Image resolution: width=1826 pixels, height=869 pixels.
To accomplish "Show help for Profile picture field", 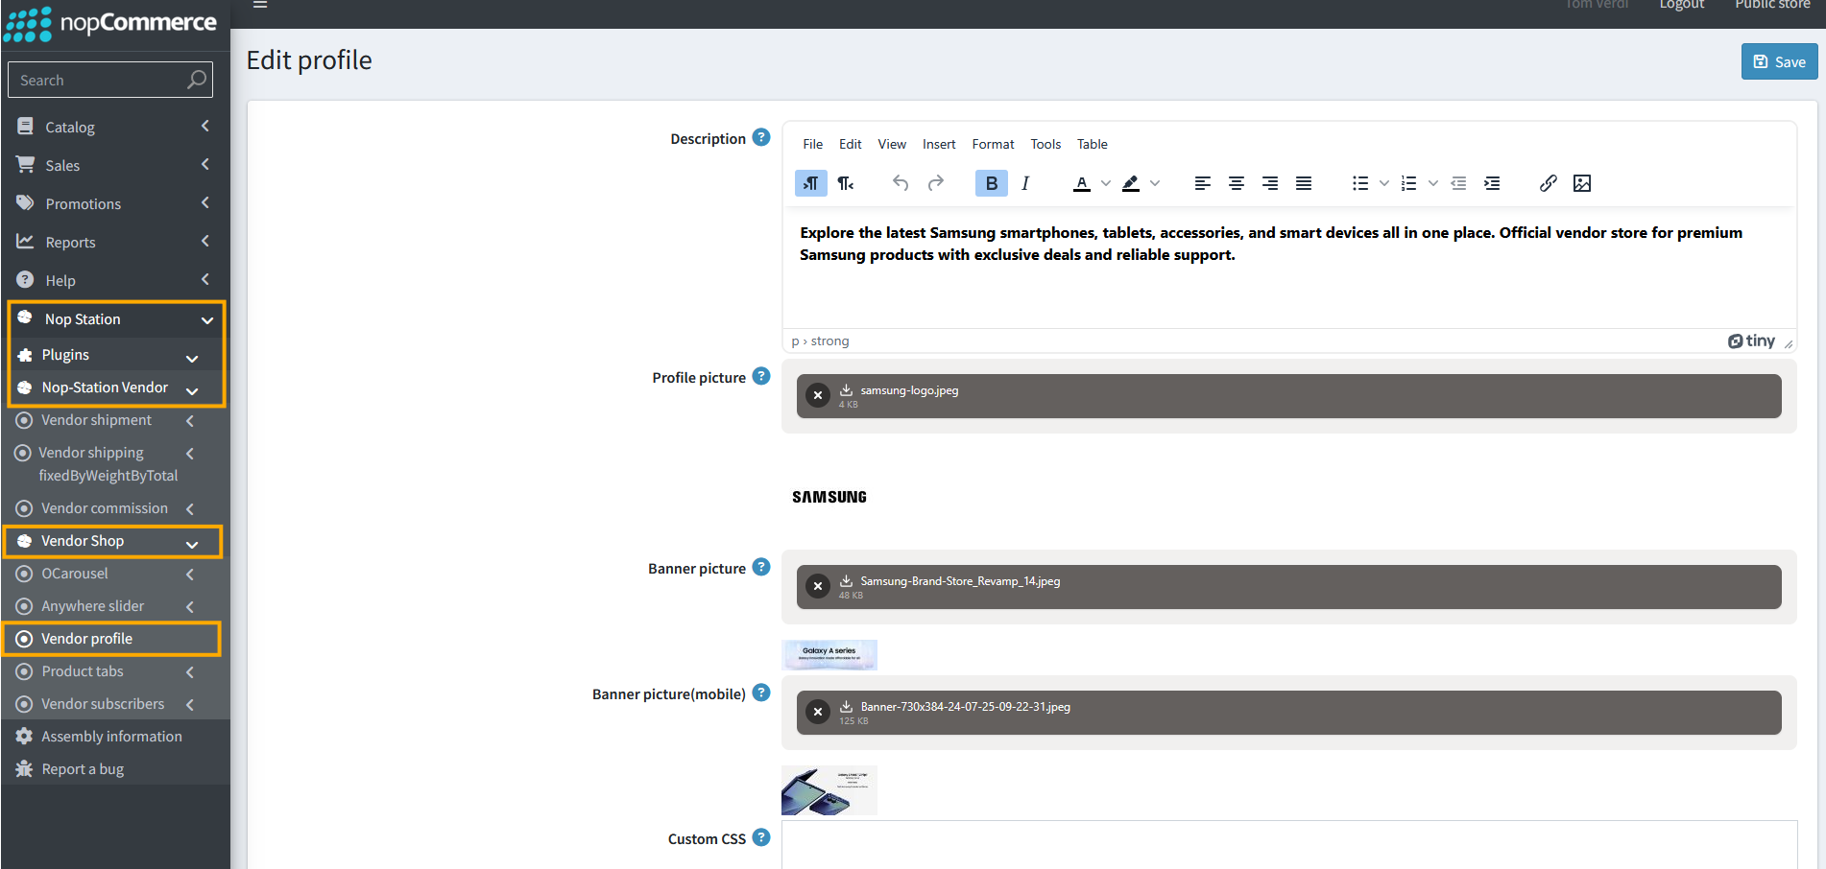I will (x=761, y=376).
